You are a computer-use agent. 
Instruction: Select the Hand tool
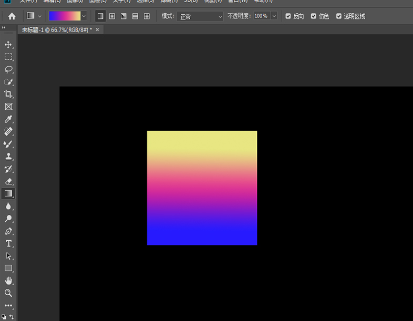point(8,281)
